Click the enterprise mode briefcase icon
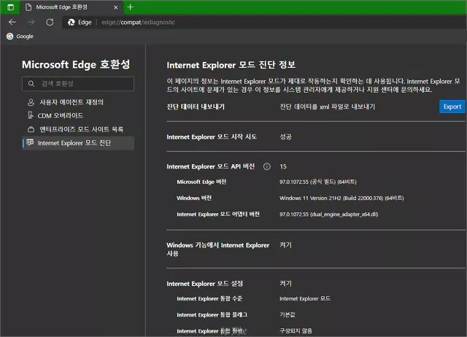Screen dimensions: 467x337 click(x=31, y=129)
